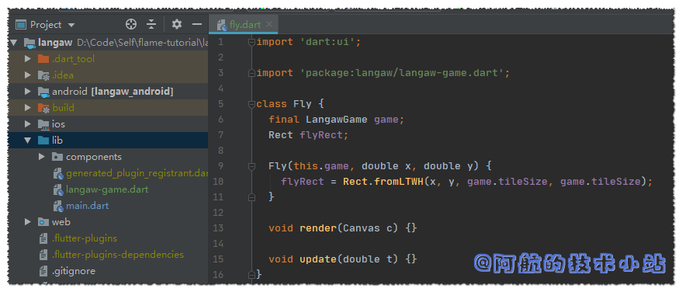
Task: Click the .flutter-plugins file icon
Action: pos(43,238)
